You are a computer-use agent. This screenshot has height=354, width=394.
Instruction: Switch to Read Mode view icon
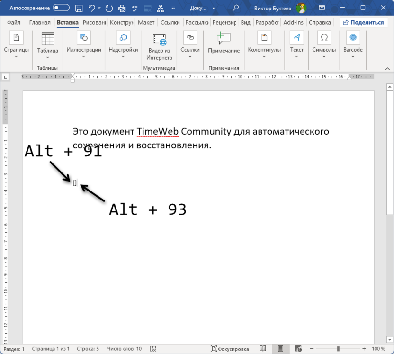click(x=263, y=349)
